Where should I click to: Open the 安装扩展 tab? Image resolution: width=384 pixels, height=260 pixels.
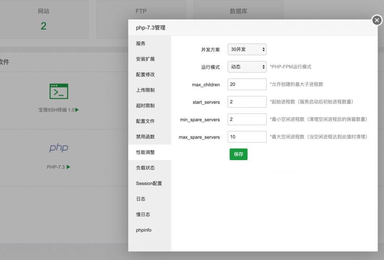click(x=150, y=59)
